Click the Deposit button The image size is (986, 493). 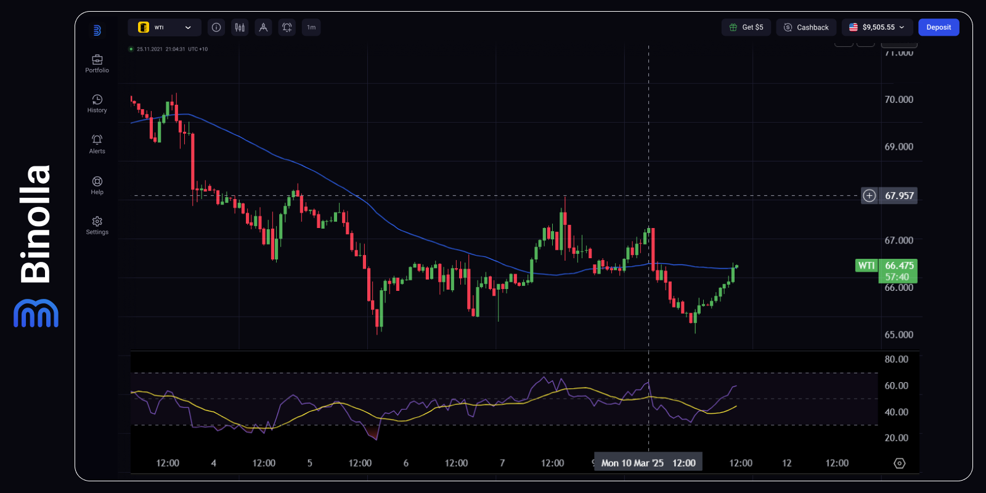[939, 27]
